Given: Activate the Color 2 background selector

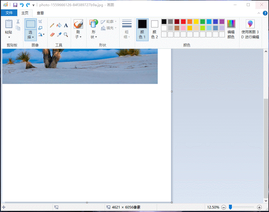Looking at the screenshot, I should tap(155, 29).
